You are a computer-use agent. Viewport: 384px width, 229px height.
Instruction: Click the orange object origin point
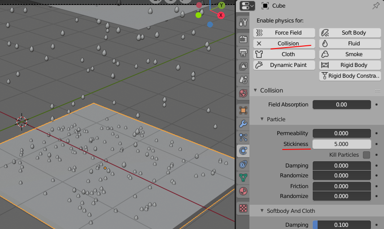coord(105,168)
